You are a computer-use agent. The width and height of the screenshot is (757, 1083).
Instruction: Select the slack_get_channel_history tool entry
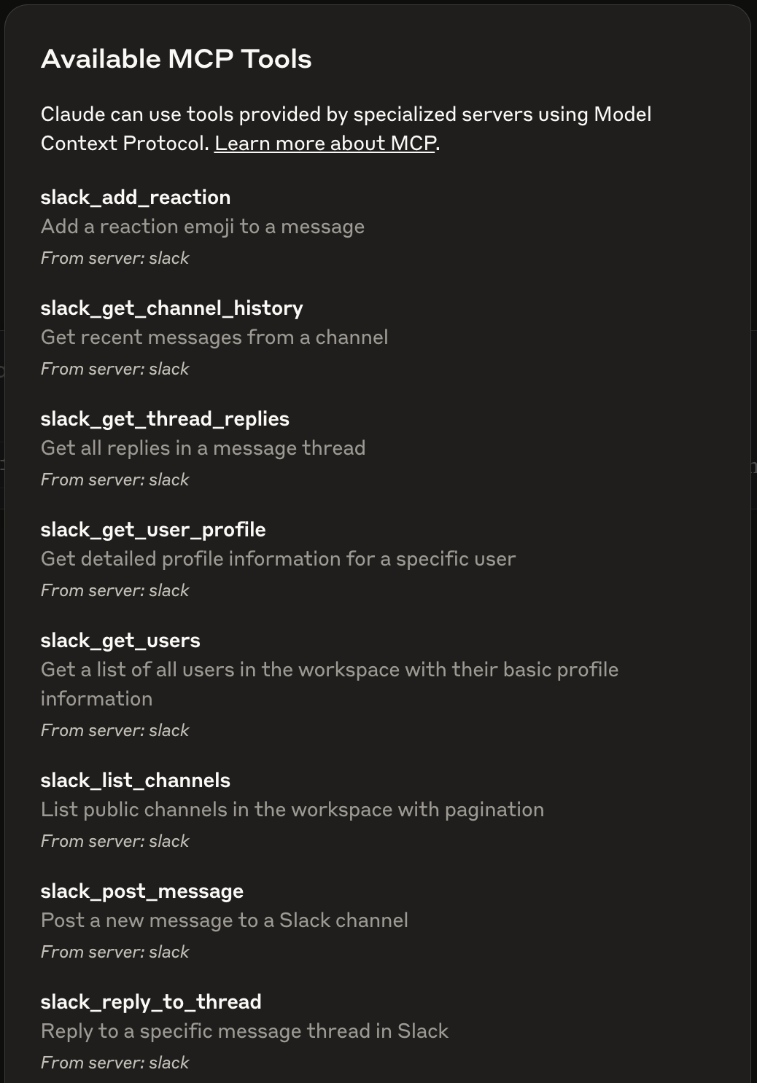click(x=171, y=308)
